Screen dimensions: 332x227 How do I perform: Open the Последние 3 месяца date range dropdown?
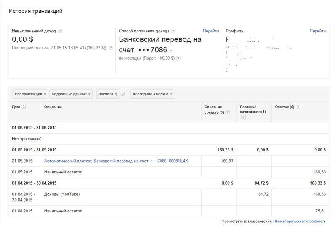point(152,94)
